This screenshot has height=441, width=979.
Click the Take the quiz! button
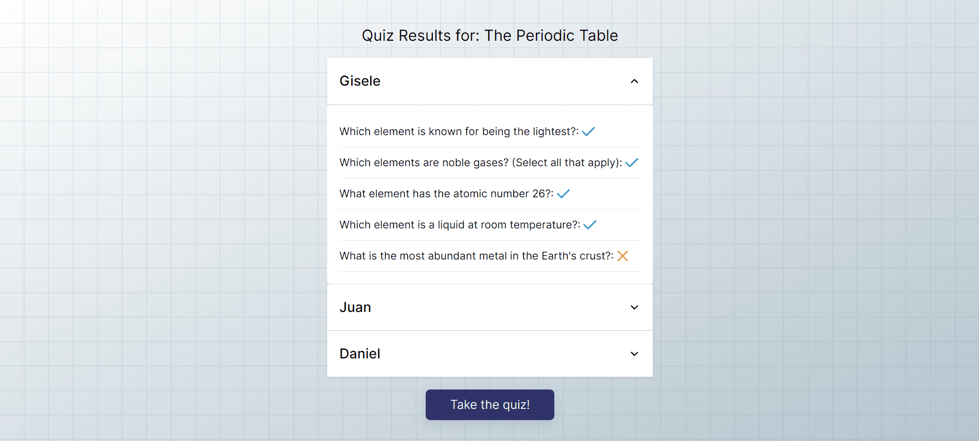pos(490,405)
